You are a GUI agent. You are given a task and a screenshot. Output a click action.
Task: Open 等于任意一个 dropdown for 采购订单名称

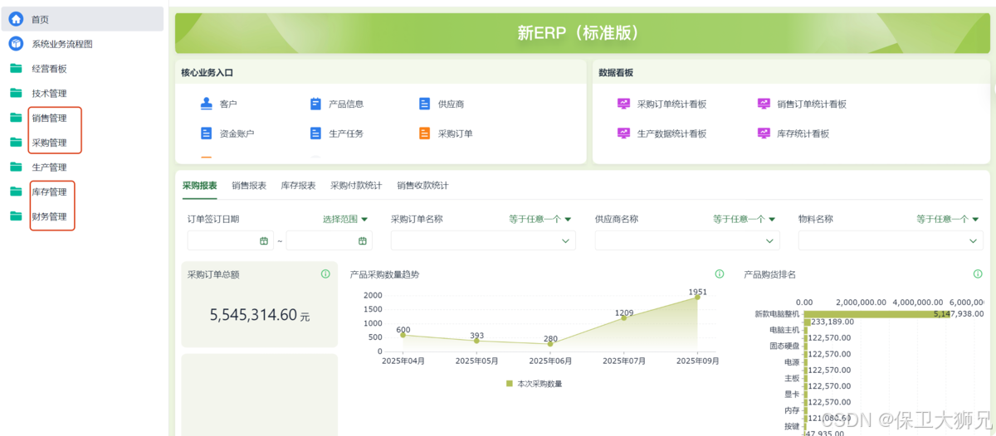[x=540, y=219]
